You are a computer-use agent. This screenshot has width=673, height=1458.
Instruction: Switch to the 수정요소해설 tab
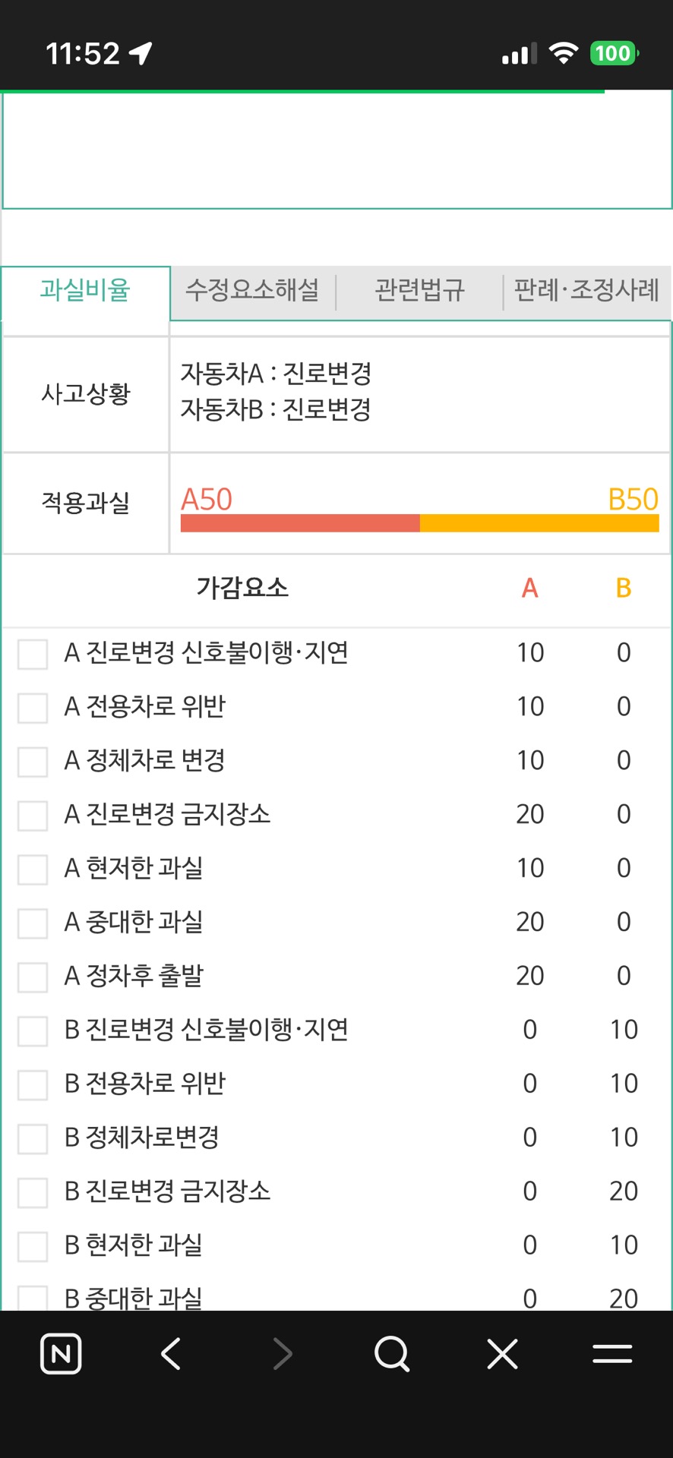click(252, 290)
